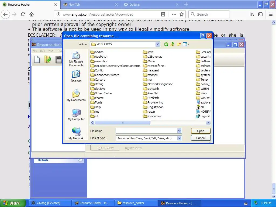Screen dimensions: 276x207
Task: Show browser sidebars icon
Action: coord(260,14)
